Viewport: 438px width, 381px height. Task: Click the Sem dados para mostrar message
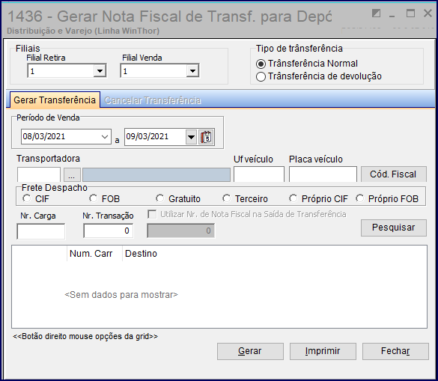coord(121,295)
